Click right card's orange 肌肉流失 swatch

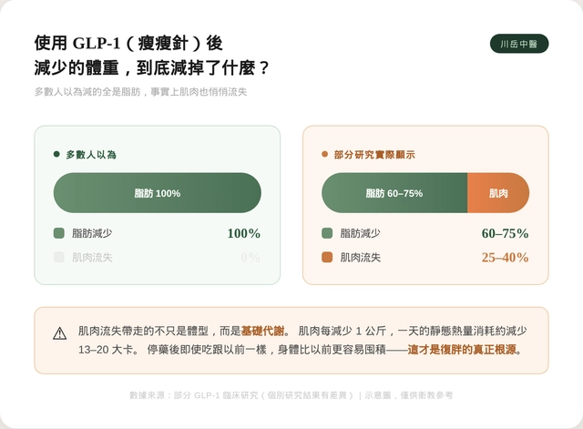(x=327, y=258)
